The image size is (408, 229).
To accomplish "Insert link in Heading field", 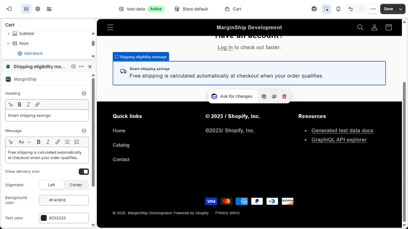I will [37, 105].
